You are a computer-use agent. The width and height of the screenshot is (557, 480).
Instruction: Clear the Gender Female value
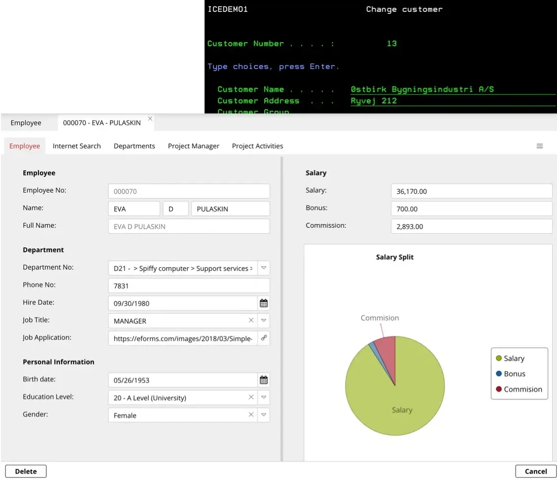pos(251,414)
